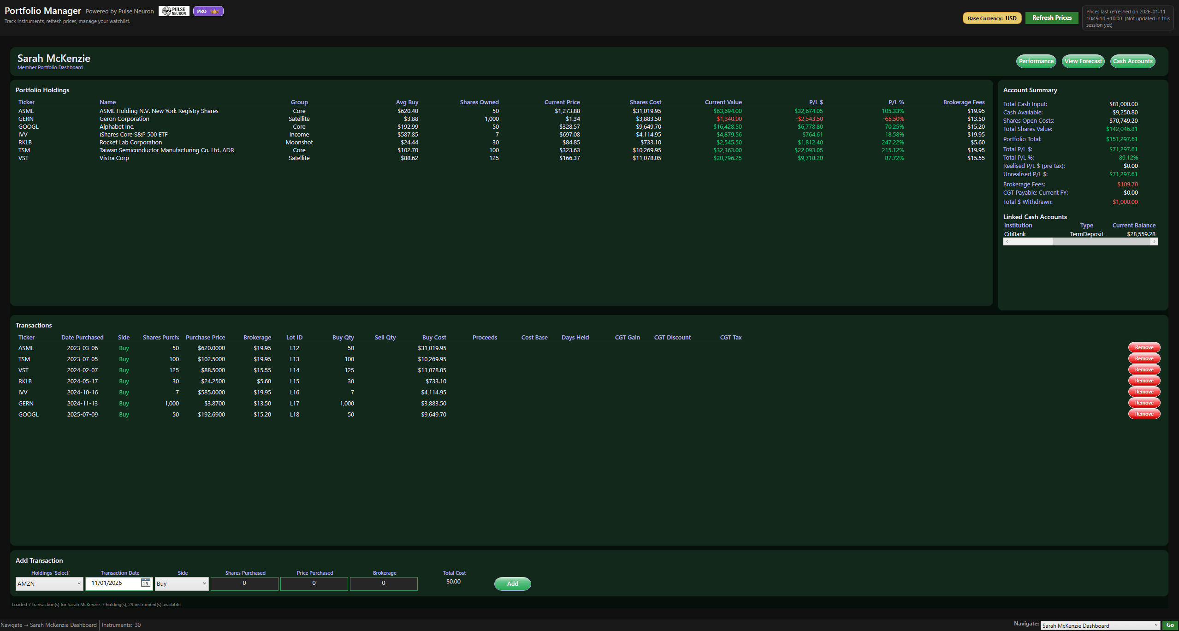Click the left arrow on cash accounts scrollbar
The height and width of the screenshot is (631, 1179).
tap(1006, 241)
